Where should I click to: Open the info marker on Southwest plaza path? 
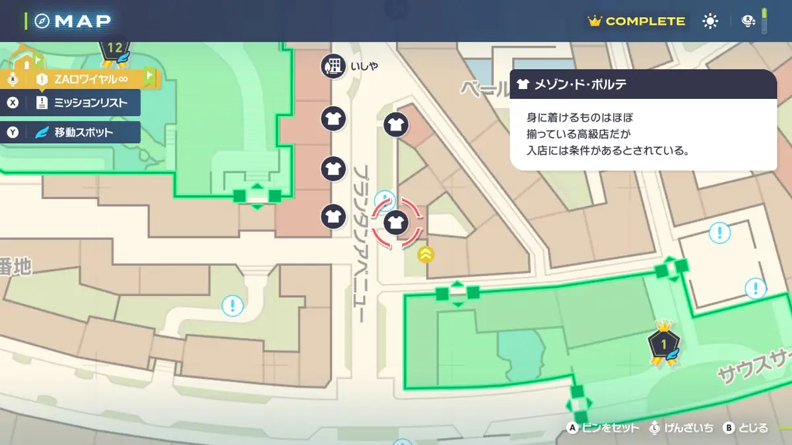click(x=232, y=305)
